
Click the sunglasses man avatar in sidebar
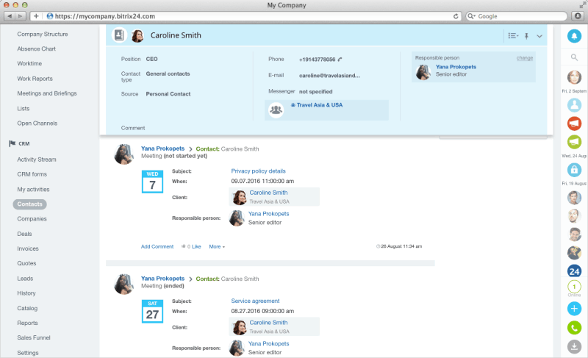click(x=574, y=253)
